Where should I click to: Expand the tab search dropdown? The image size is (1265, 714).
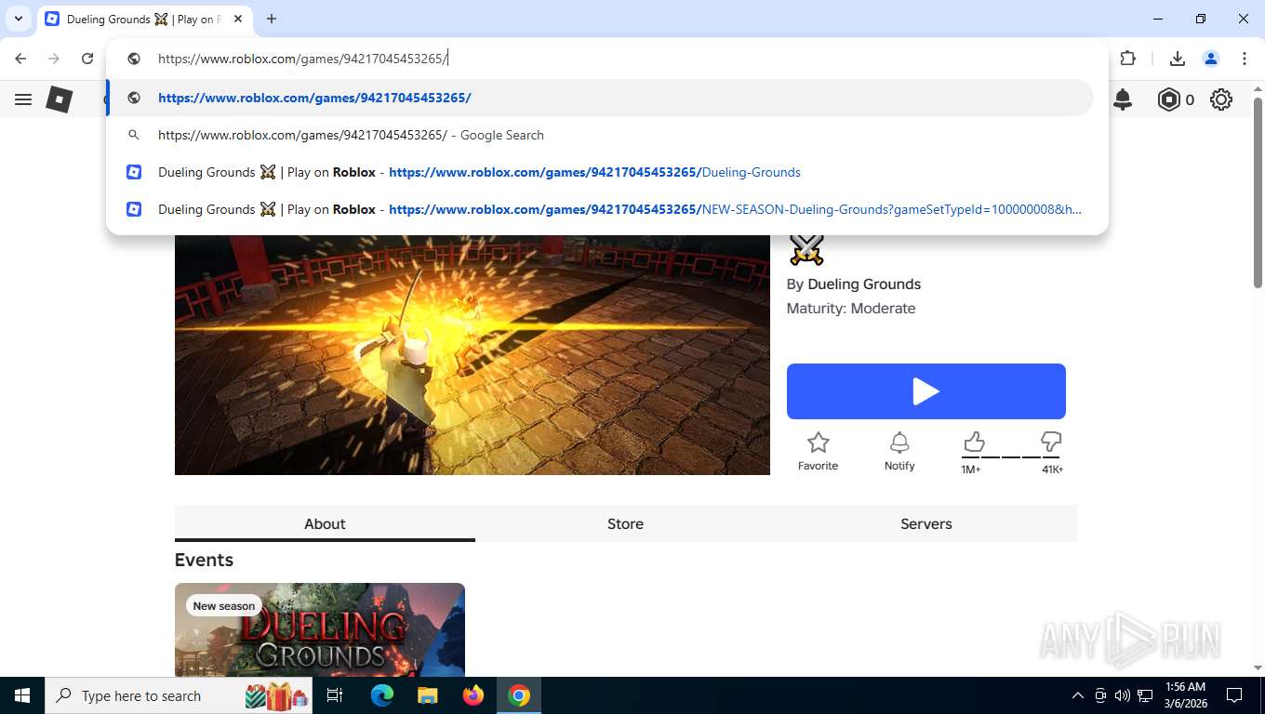18,19
